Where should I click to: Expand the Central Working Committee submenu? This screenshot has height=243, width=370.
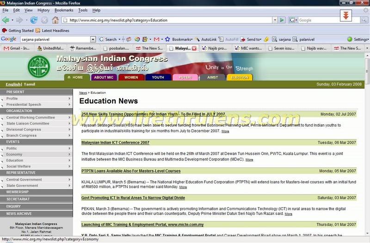pyautogui.click(x=70, y=117)
